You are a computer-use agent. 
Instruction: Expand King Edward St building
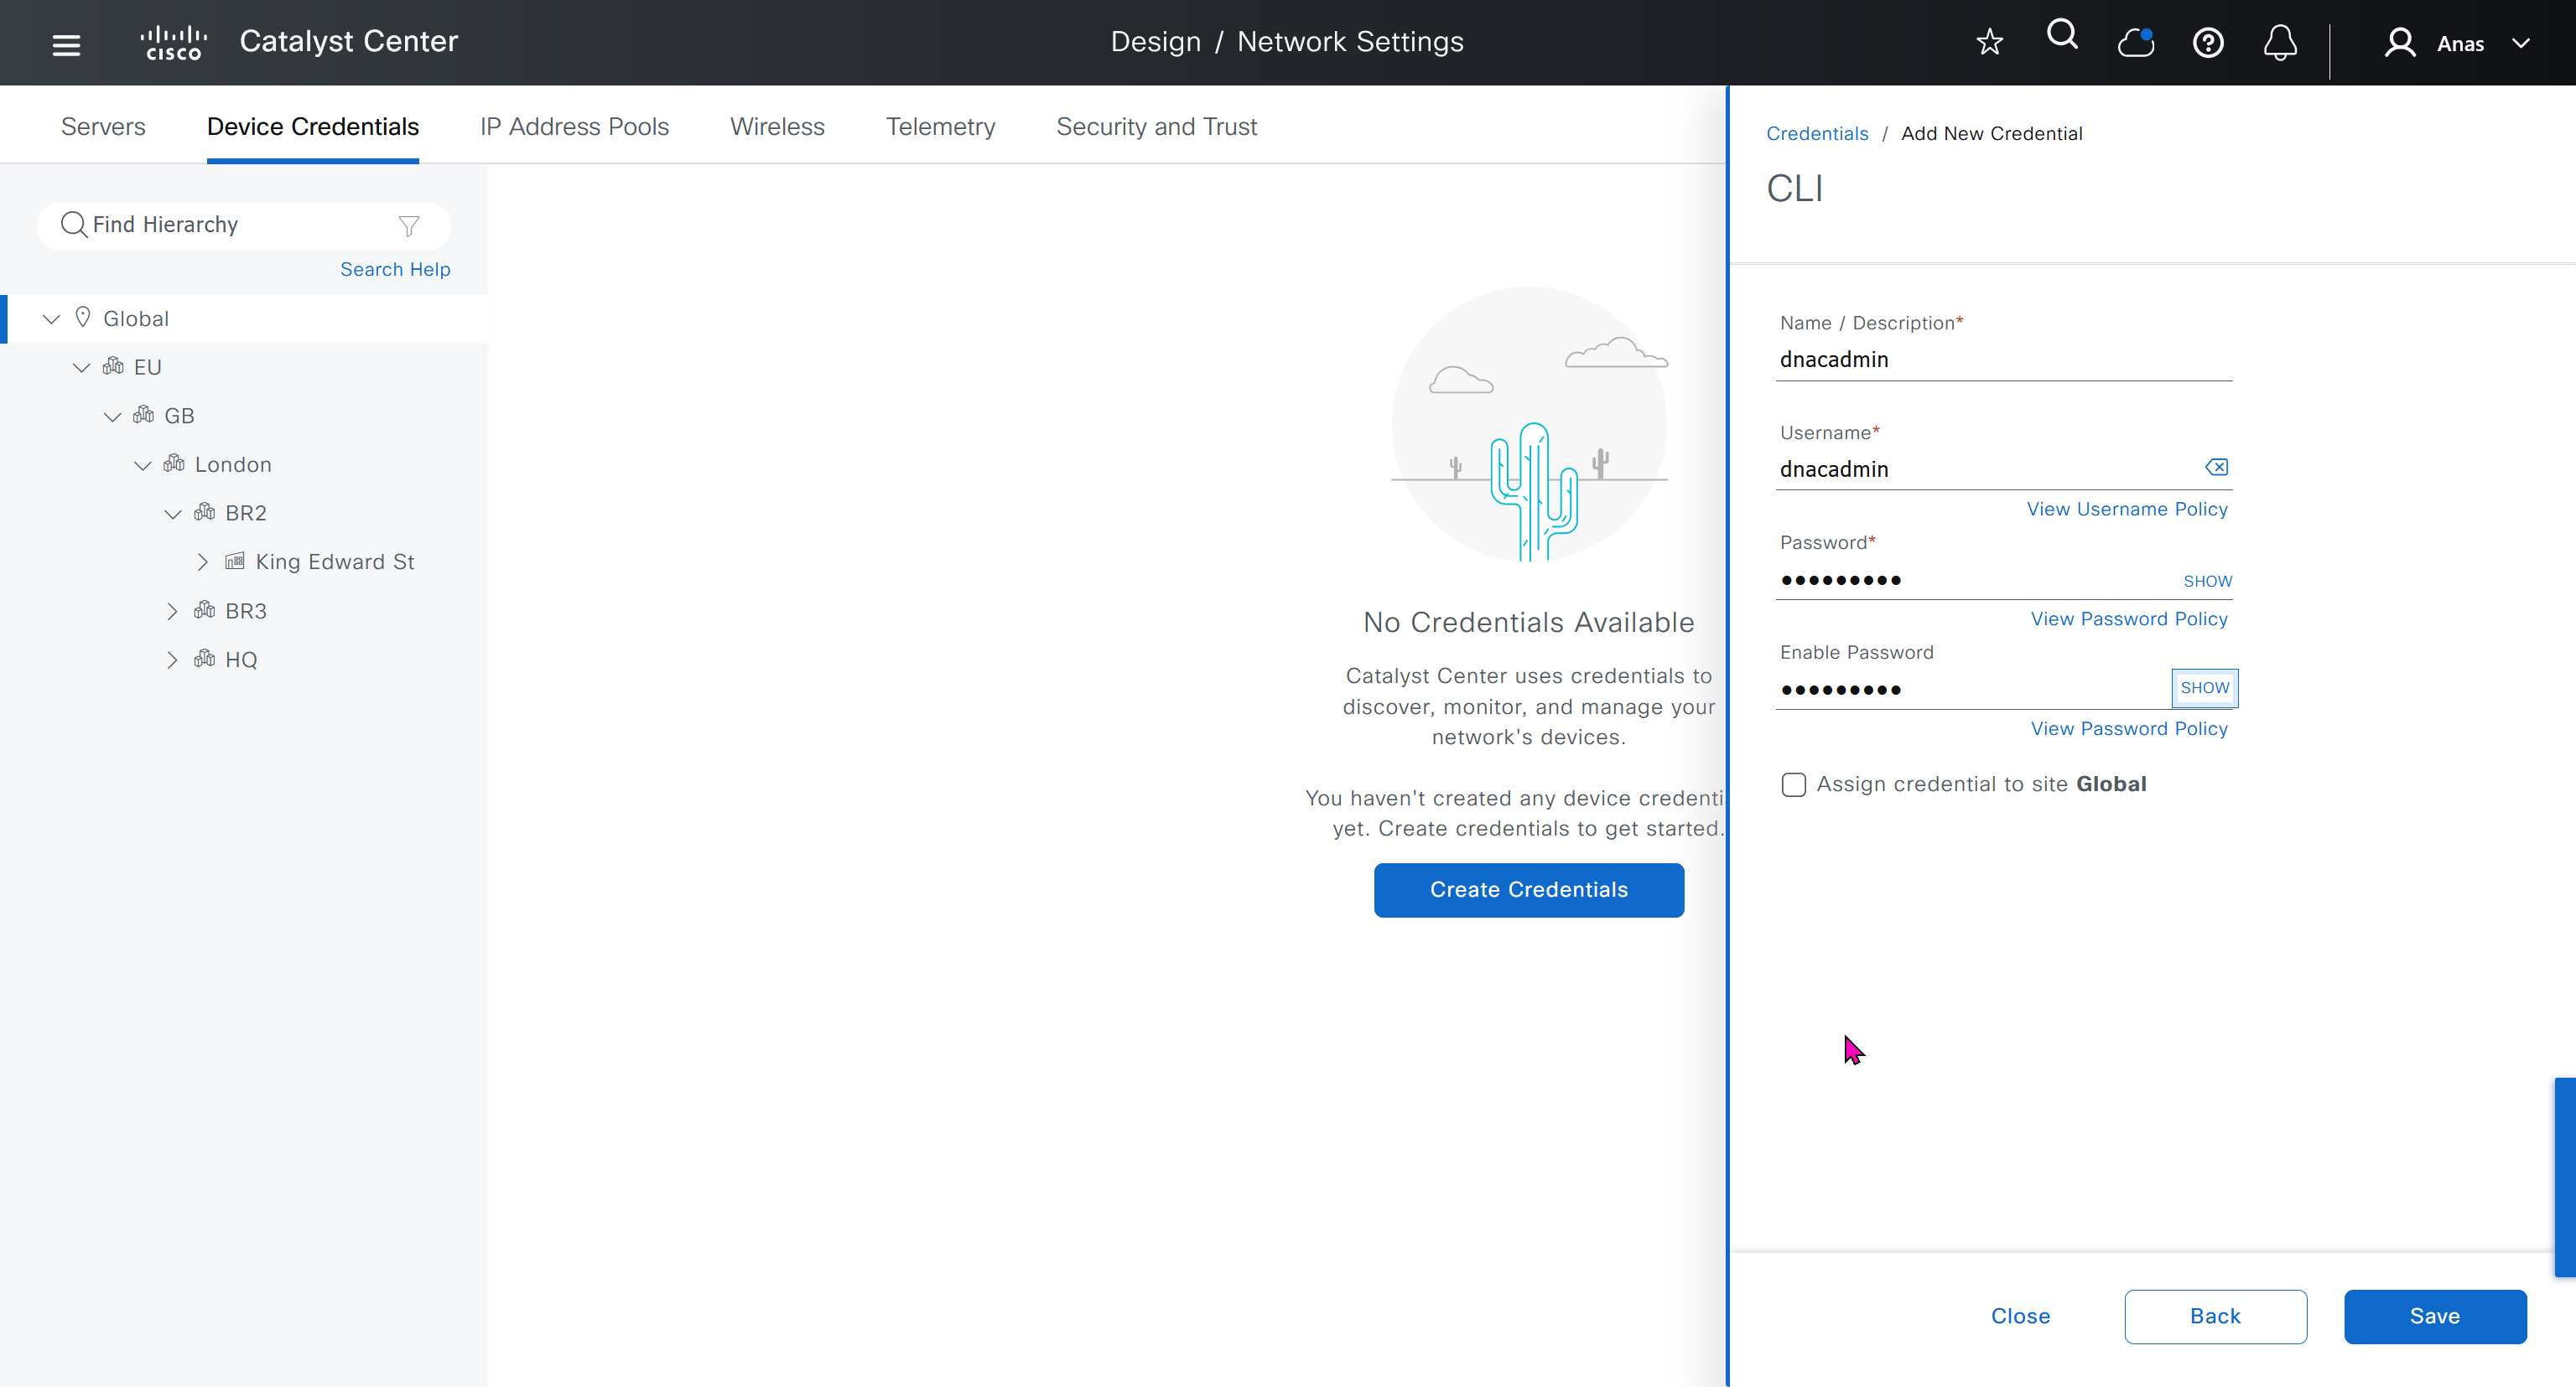click(x=203, y=562)
